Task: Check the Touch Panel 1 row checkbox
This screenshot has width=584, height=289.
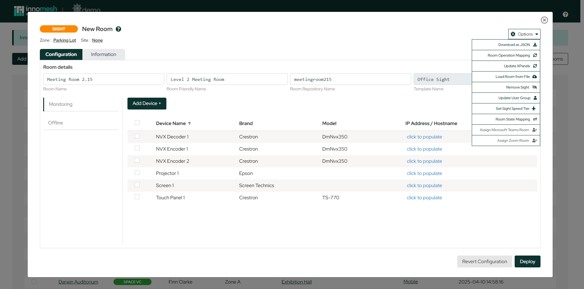Action: (137, 197)
